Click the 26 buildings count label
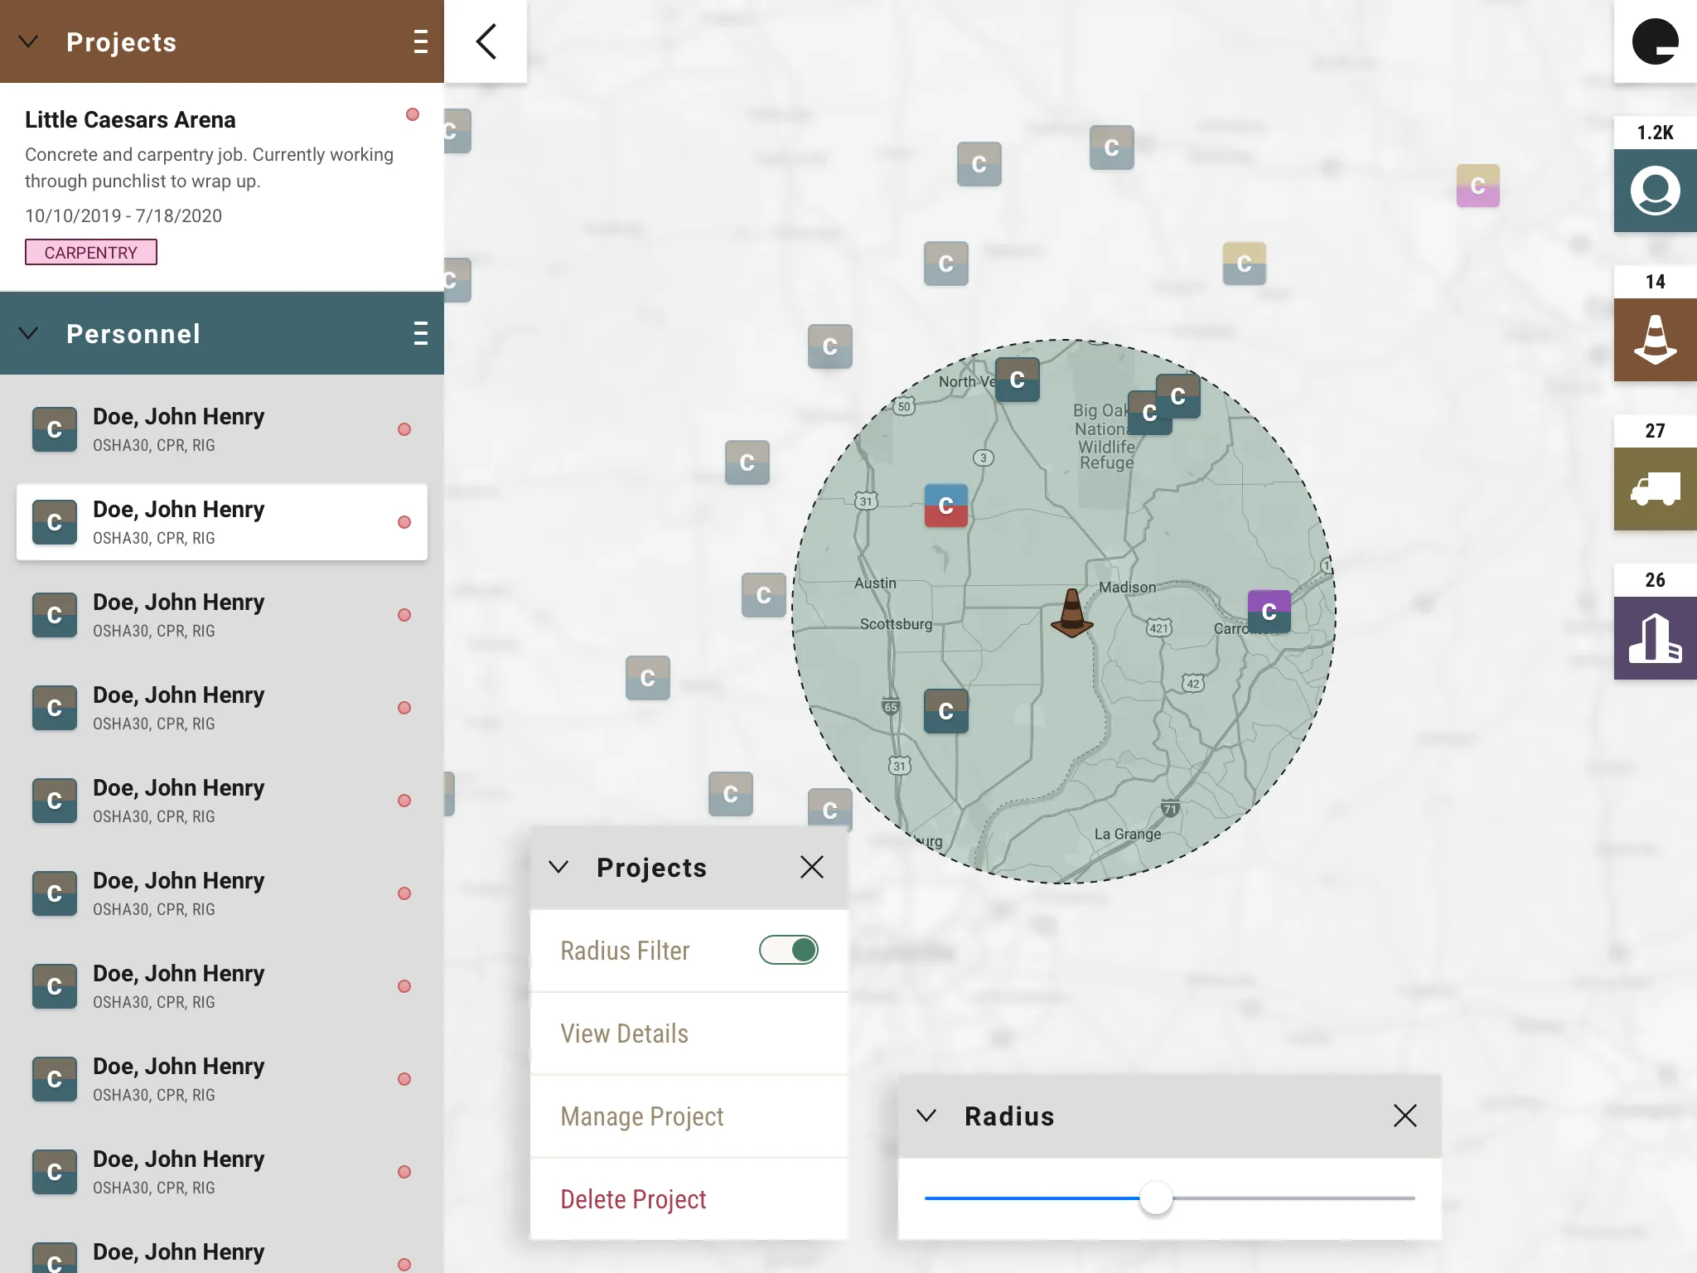 click(1655, 580)
